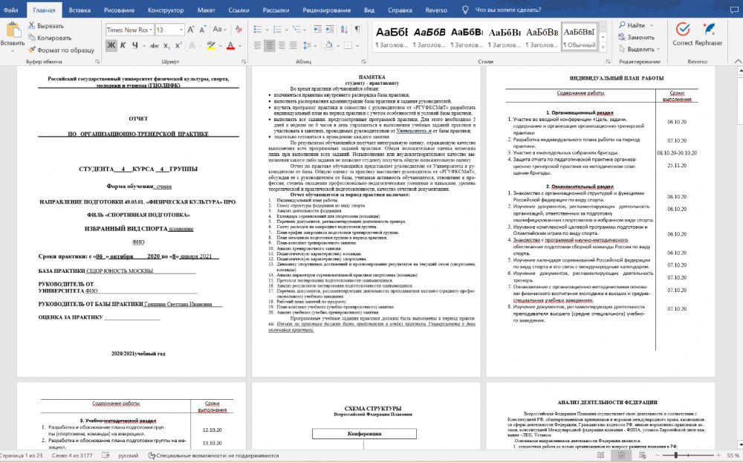Sort text alphabetically (A-Я icon)

click(x=345, y=30)
